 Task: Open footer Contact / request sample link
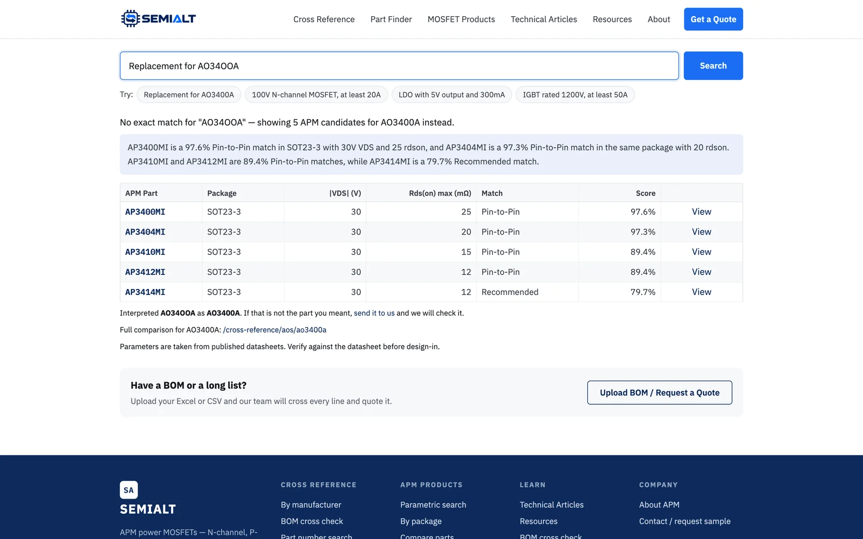tap(685, 522)
